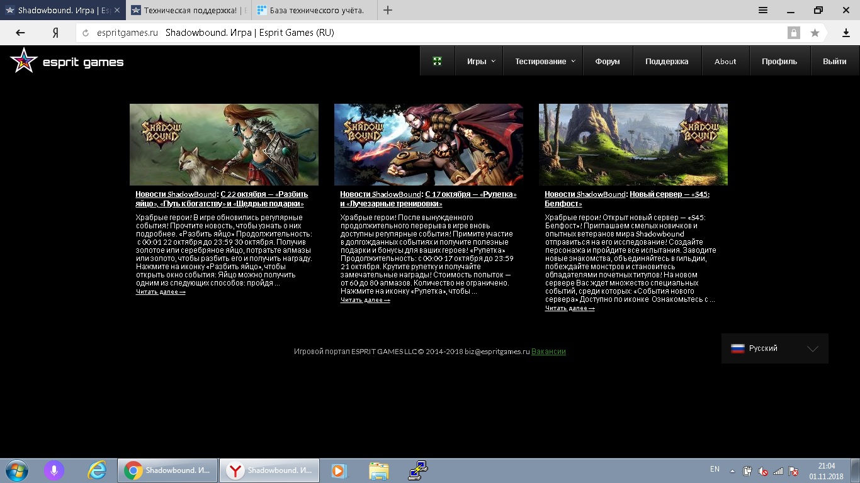Switch to the База технического учёта tab
The width and height of the screenshot is (860, 483).
pos(315,10)
